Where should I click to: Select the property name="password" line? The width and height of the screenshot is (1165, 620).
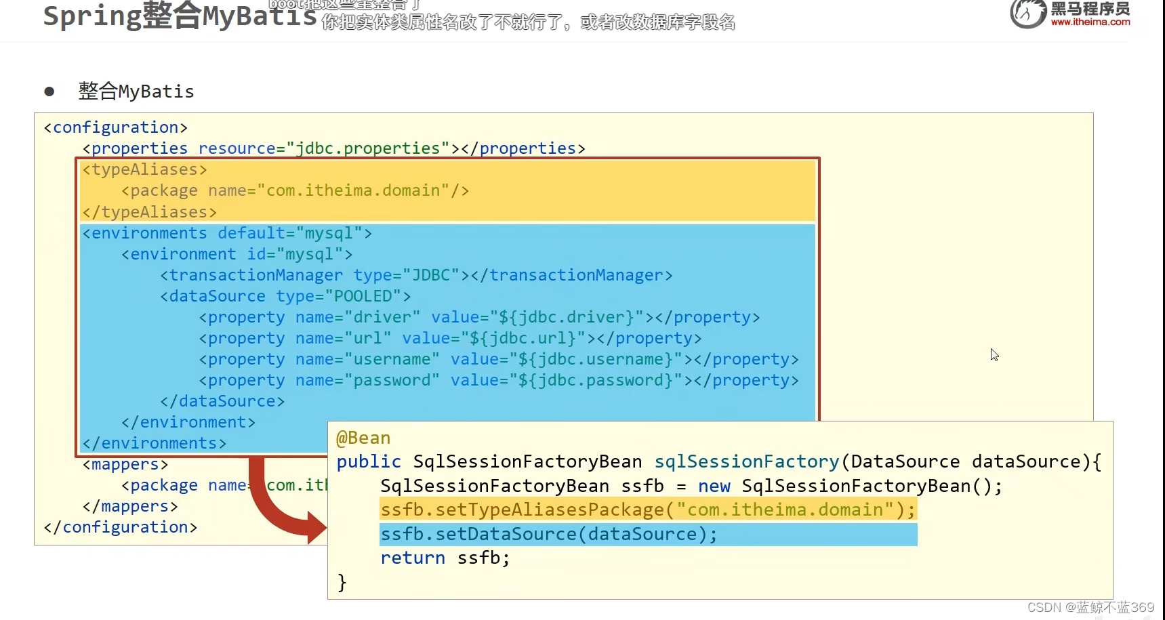[499, 380]
